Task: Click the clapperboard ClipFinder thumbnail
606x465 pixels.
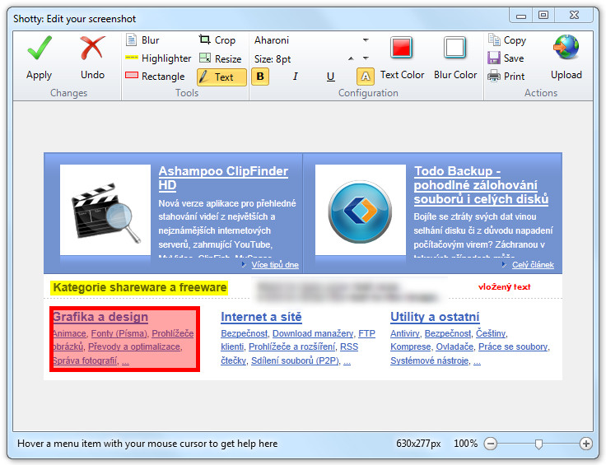Action: [105, 210]
